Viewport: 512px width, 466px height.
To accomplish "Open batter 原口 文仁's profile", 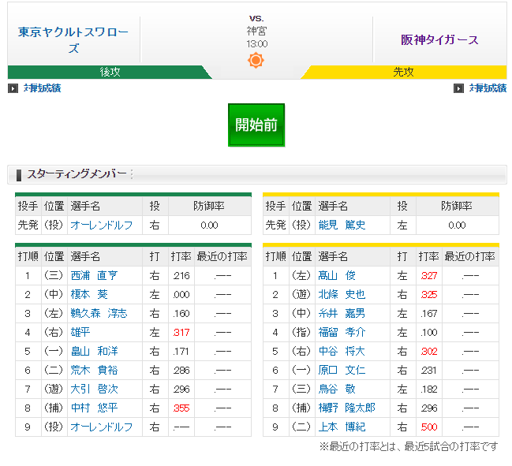I will tap(342, 371).
